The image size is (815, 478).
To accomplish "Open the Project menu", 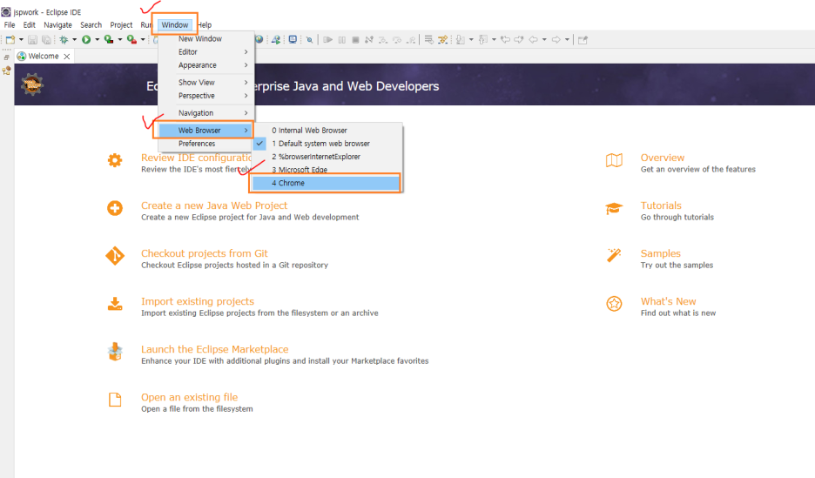I will coord(121,25).
